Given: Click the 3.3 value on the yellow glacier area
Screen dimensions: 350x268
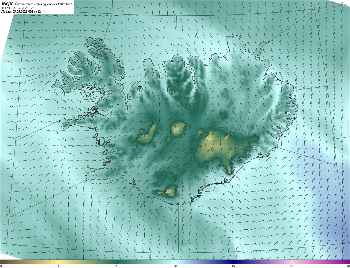Looking at the screenshot, I should (145, 137).
